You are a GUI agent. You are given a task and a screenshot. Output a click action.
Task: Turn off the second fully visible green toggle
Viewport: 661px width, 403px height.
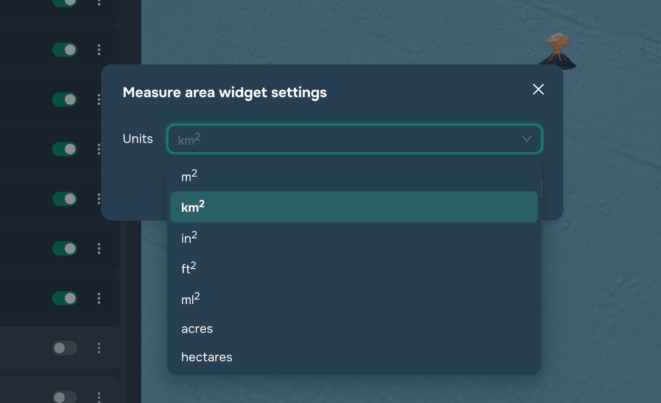tap(65, 99)
